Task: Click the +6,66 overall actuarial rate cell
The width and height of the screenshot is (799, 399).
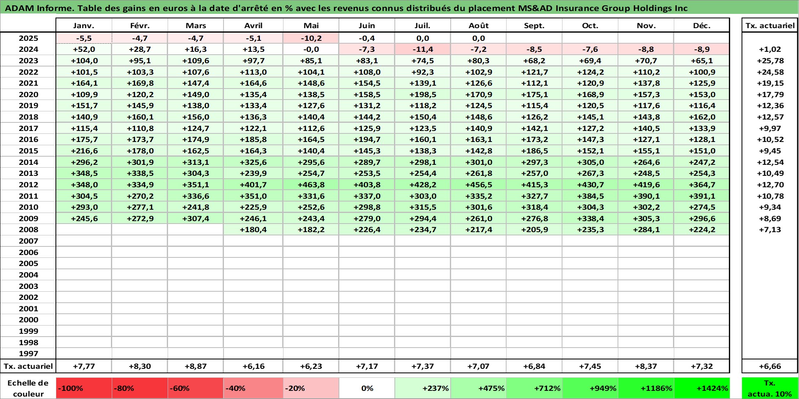Action: pos(770,366)
